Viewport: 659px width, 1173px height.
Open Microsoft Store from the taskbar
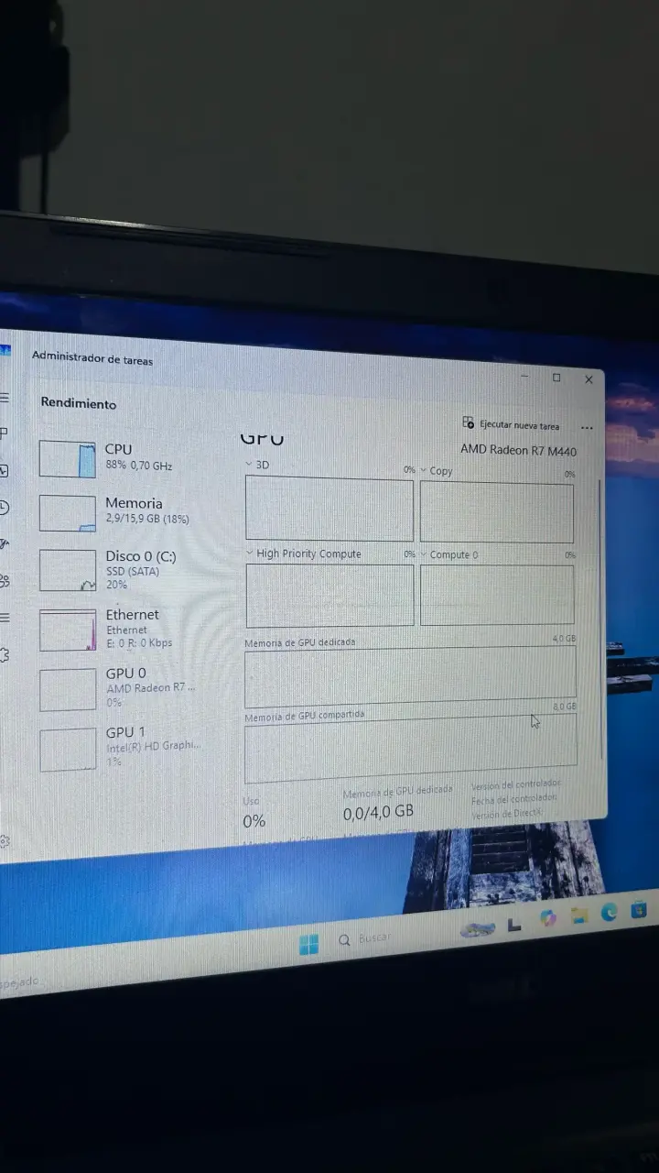[639, 910]
